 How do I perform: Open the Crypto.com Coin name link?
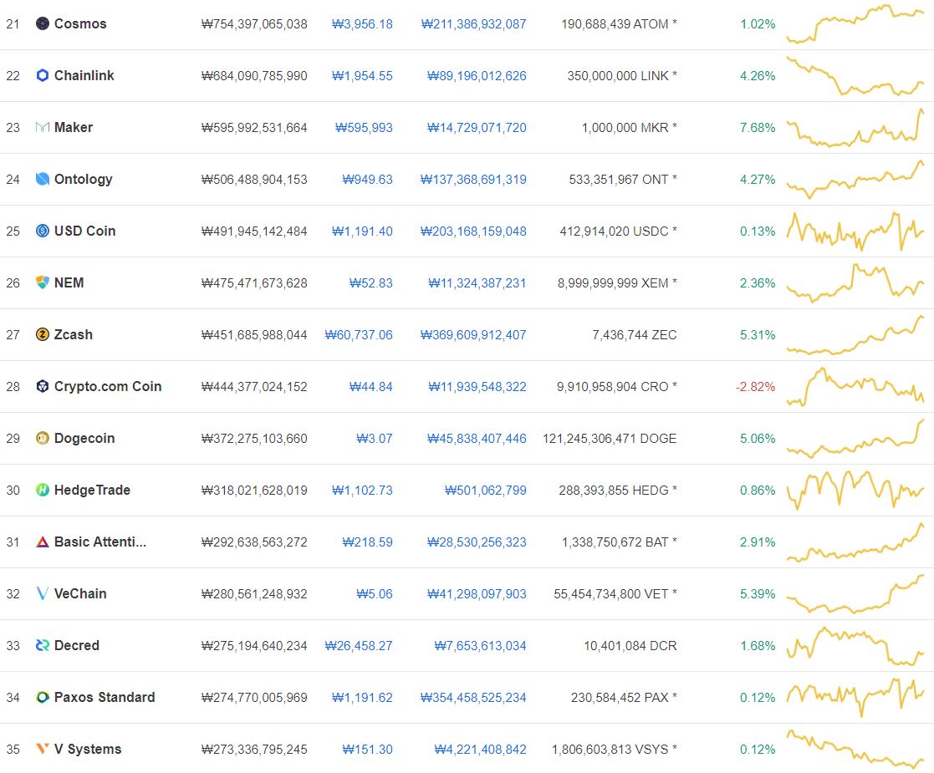[108, 386]
